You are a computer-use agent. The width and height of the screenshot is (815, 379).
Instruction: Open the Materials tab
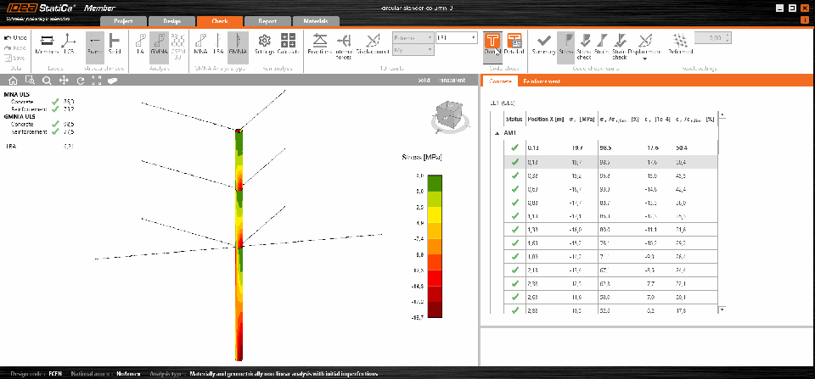[316, 22]
